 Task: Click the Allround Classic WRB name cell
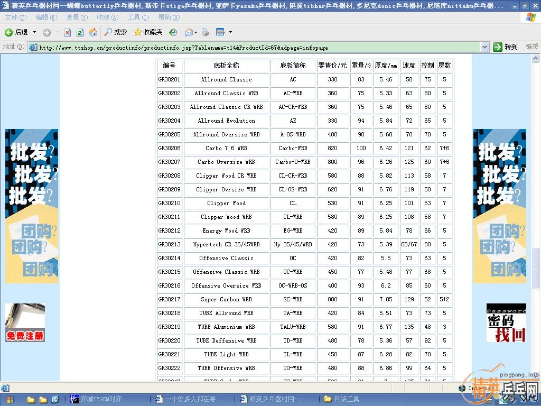coord(226,93)
